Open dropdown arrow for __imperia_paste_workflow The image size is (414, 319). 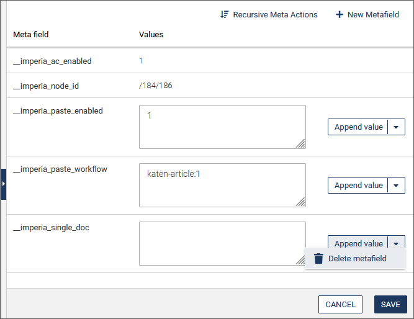[x=396, y=186]
